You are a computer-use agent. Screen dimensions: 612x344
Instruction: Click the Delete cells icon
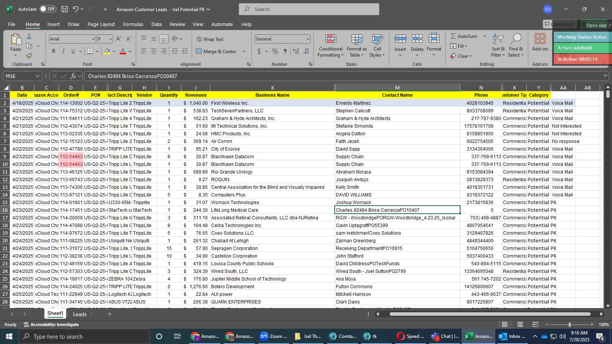click(x=417, y=39)
